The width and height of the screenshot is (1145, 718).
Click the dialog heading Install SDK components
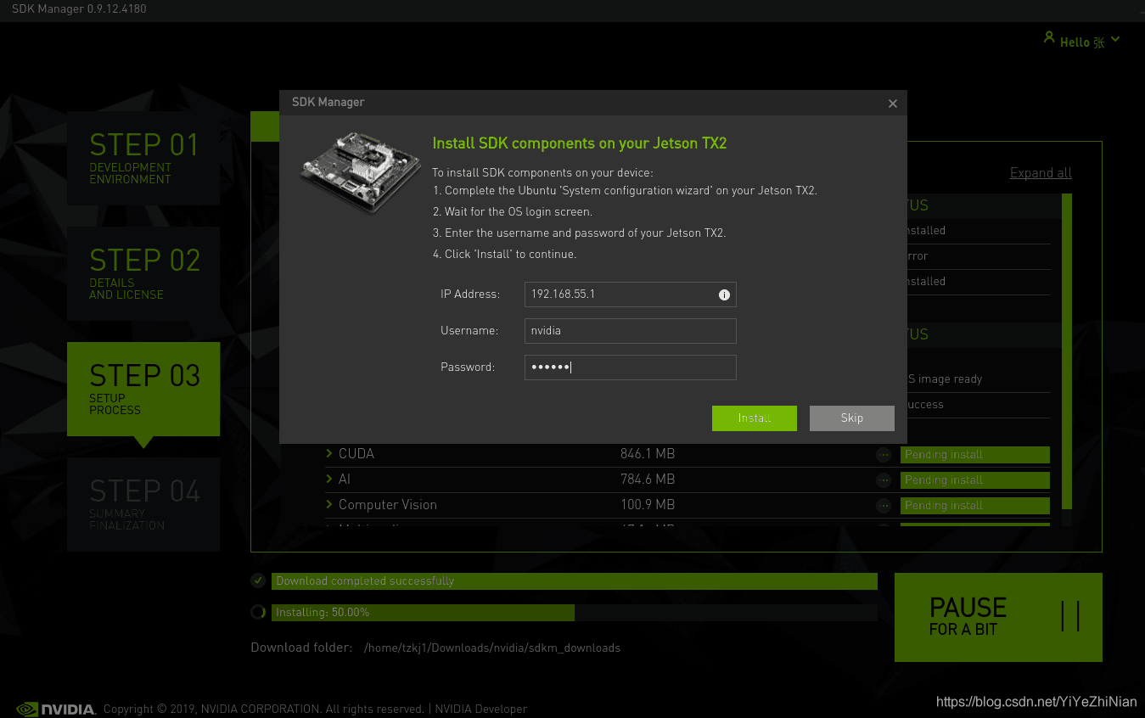580,143
